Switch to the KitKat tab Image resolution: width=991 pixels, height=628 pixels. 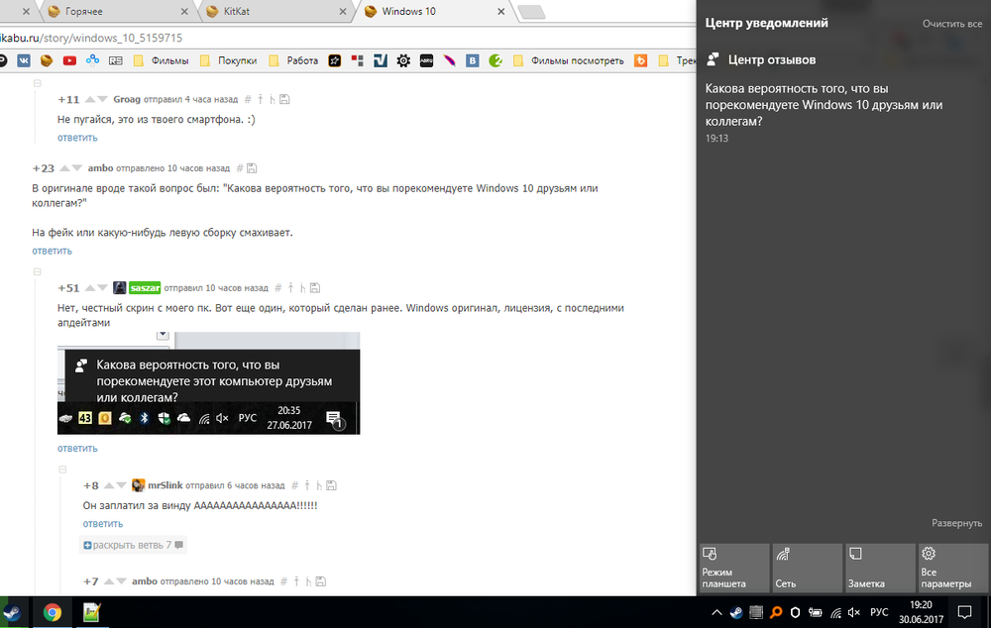[271, 12]
